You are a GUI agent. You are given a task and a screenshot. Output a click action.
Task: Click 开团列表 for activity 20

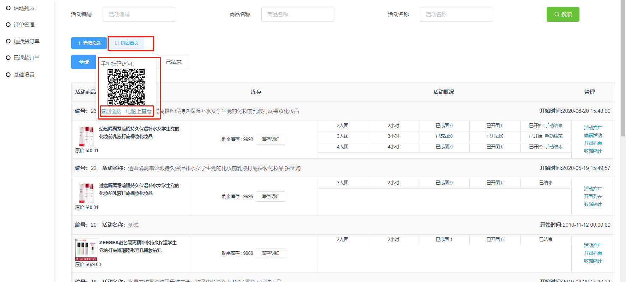(593, 253)
